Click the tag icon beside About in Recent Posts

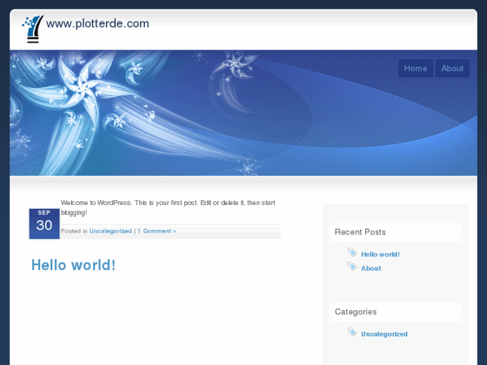352,267
